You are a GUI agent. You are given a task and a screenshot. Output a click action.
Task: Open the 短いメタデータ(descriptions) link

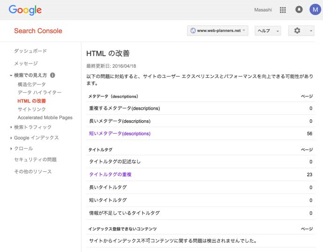click(x=120, y=134)
